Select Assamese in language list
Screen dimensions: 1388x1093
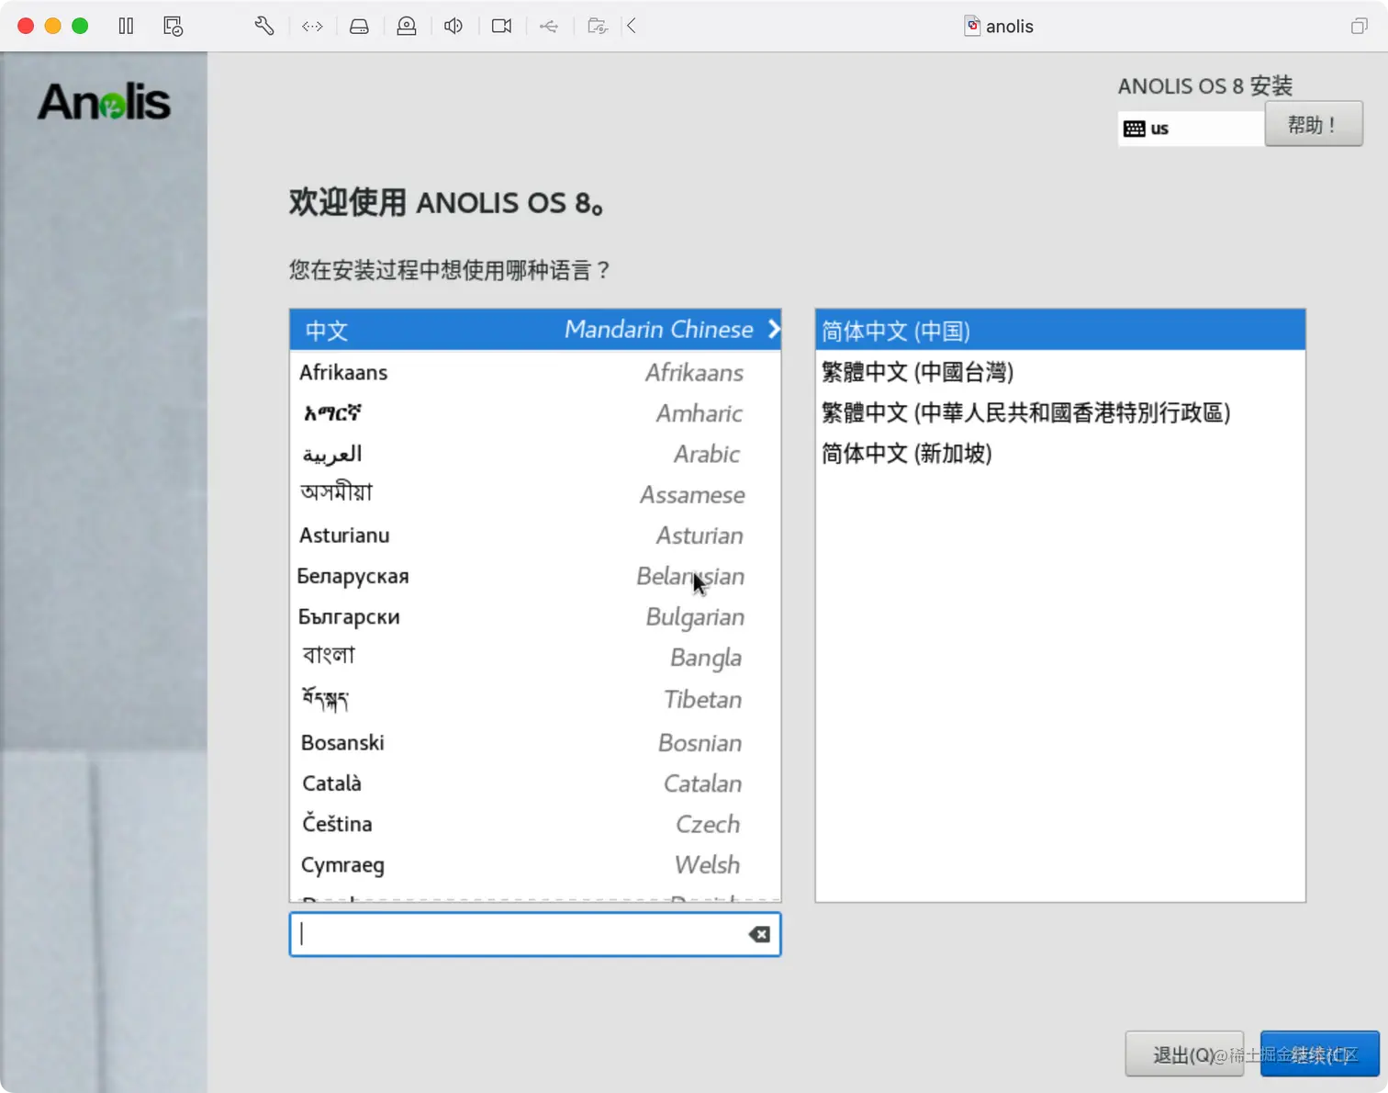click(x=535, y=494)
